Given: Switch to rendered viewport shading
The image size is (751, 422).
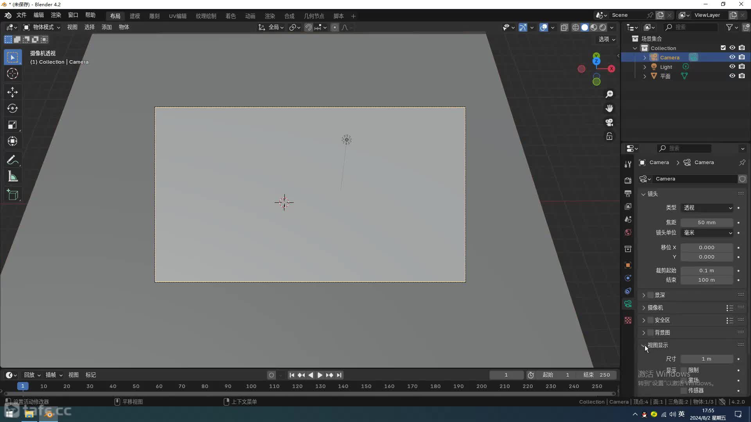Looking at the screenshot, I should click(x=603, y=27).
